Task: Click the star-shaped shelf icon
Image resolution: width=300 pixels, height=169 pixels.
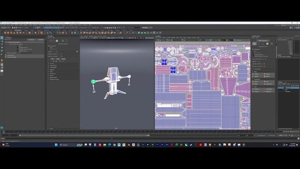Action: [x=36, y=33]
